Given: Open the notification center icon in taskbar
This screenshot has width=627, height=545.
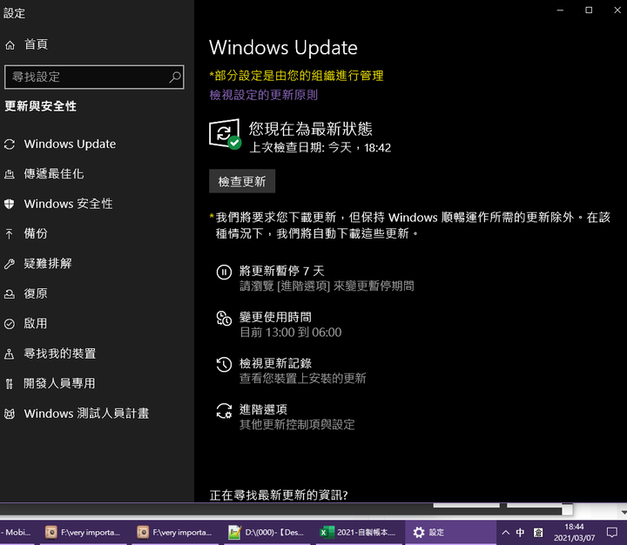Looking at the screenshot, I should point(612,532).
